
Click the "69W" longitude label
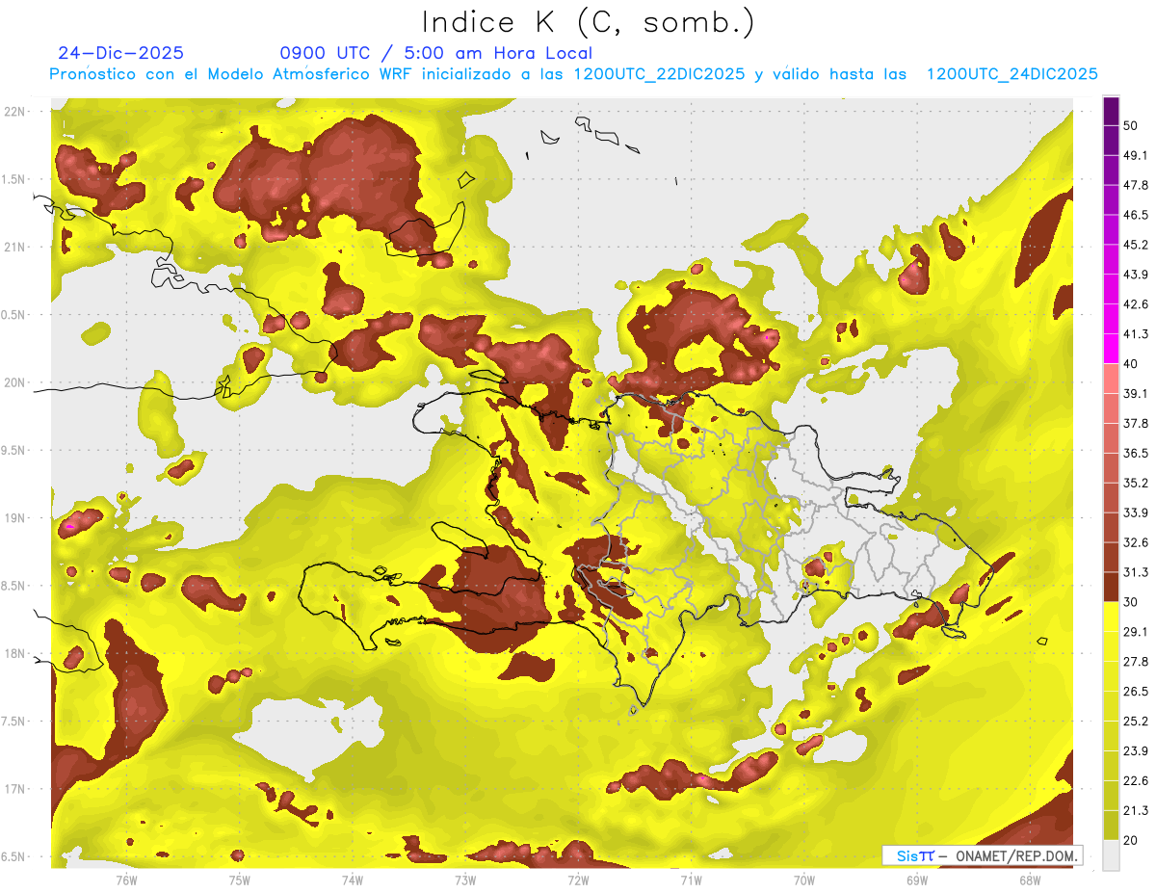pyautogui.click(x=917, y=880)
